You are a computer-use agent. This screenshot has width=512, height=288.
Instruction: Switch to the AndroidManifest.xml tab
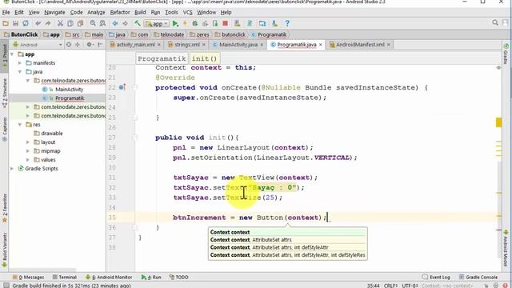click(x=360, y=45)
